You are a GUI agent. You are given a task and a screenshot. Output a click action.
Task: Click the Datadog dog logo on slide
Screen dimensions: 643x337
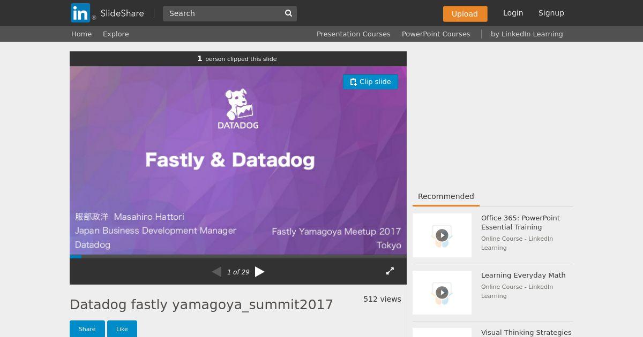pos(238,109)
